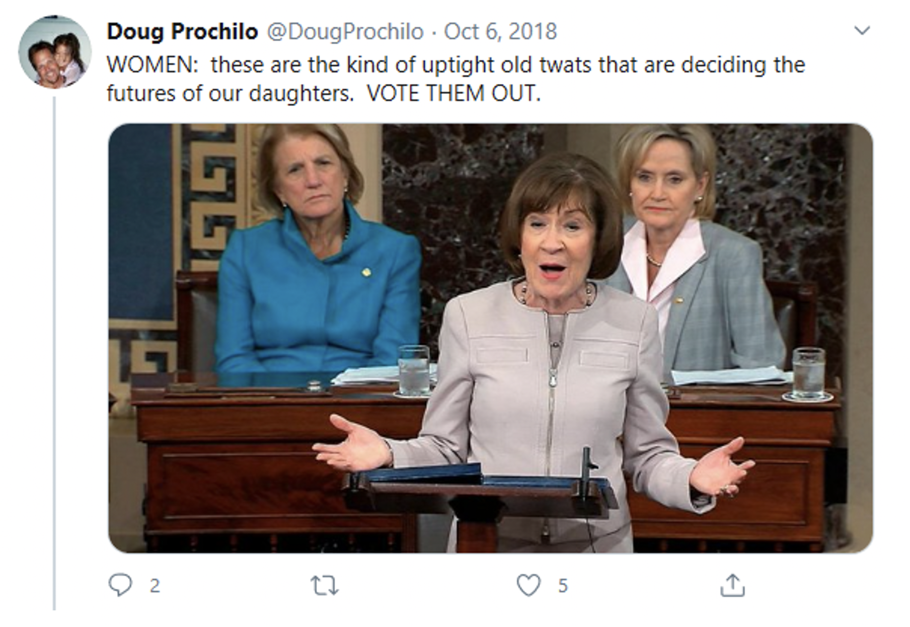Retweet this post using the retweet icon

coord(325,586)
